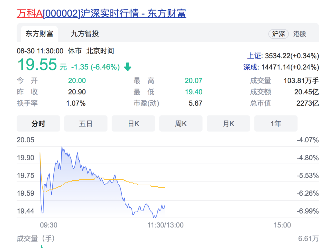Select the 沪深 market toggle
The height and width of the screenshot is (248, 331).
[278, 34]
